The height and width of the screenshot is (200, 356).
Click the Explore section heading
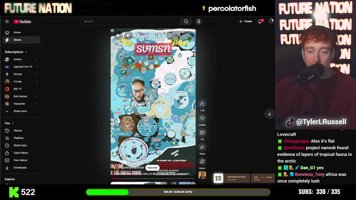point(10,179)
